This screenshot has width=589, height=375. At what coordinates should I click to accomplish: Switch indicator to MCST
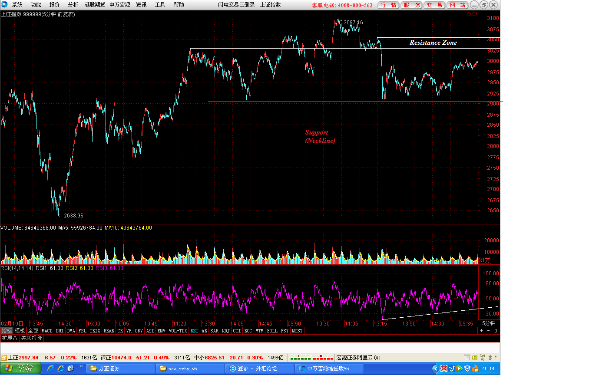298,331
